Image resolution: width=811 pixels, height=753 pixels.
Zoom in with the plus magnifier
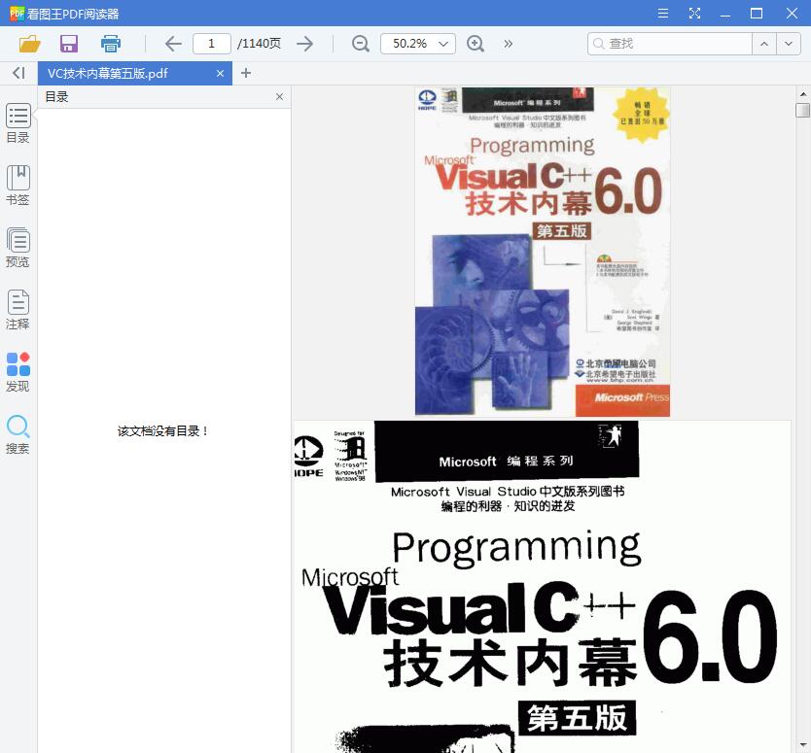point(476,44)
